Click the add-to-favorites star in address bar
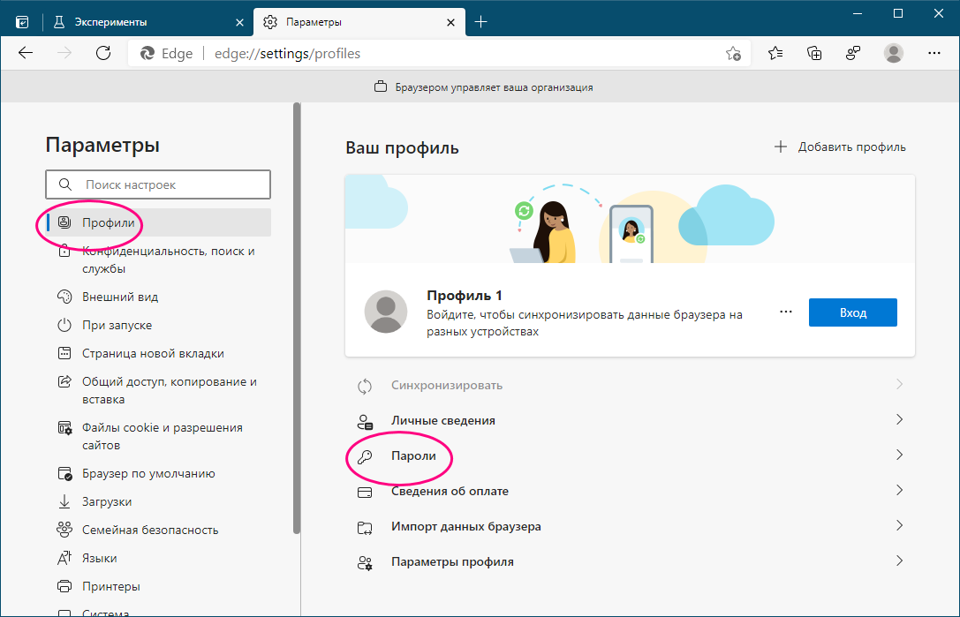 (733, 54)
